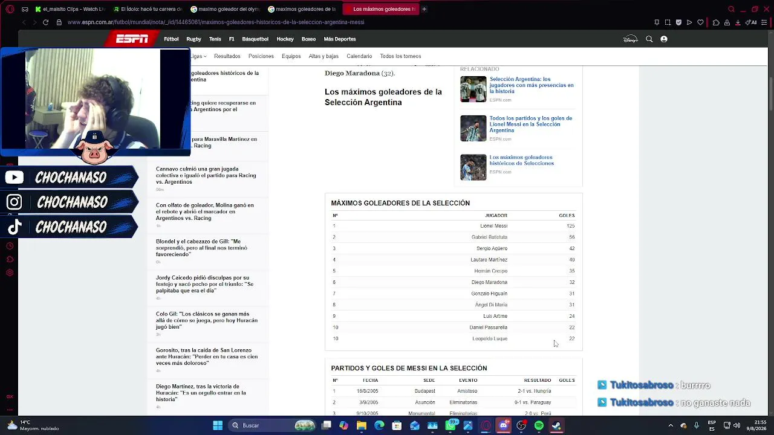The width and height of the screenshot is (774, 435).
Task: Click Gabriel Batistuta in the scorers table
Action: click(x=489, y=237)
